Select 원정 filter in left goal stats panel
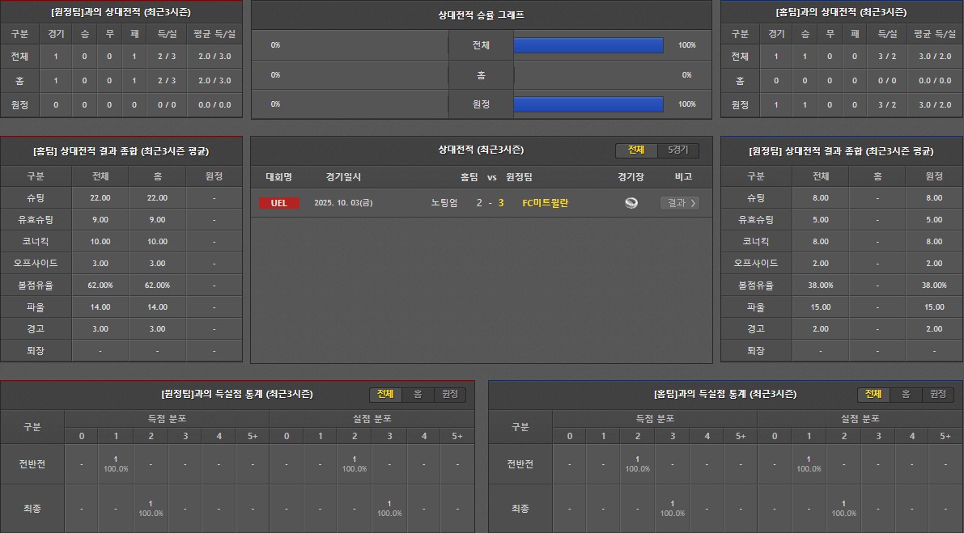The image size is (964, 533). tap(449, 394)
